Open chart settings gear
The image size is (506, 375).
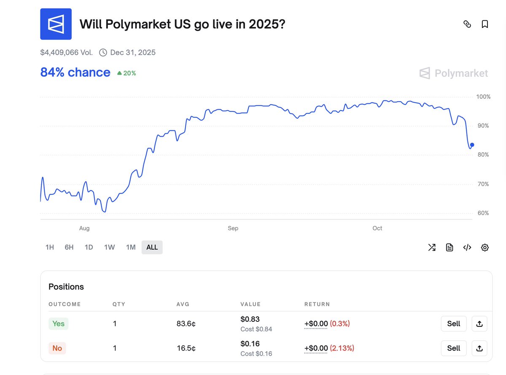coord(485,248)
